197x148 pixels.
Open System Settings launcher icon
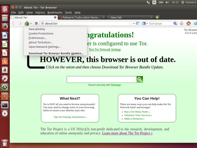[5, 79]
